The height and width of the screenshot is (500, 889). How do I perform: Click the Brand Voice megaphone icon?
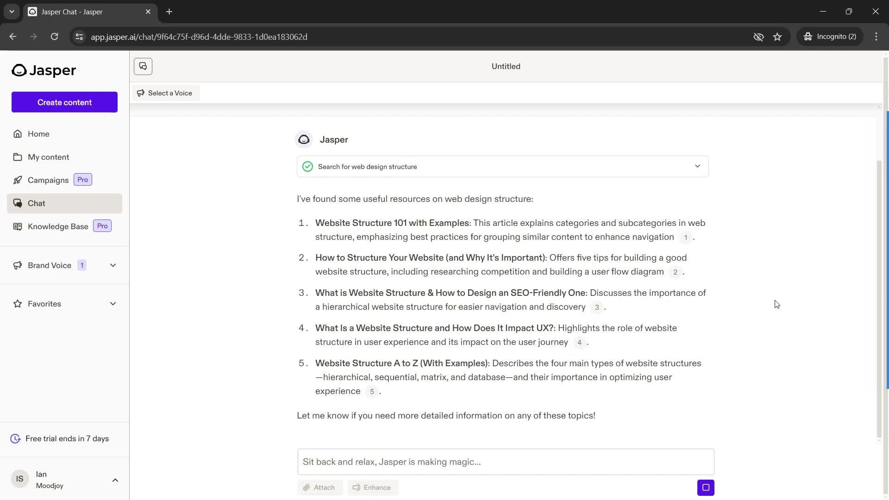tap(18, 265)
